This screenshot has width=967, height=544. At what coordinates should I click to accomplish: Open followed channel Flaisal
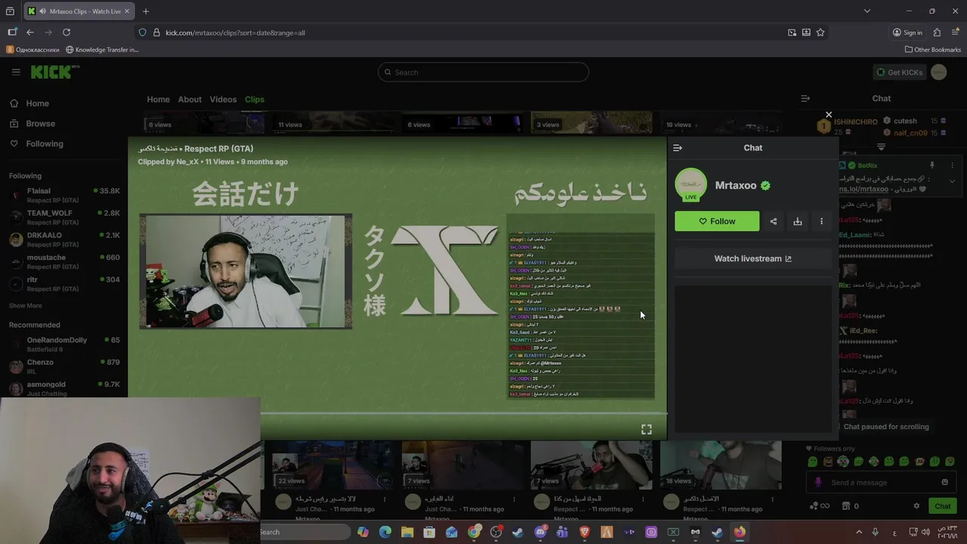point(64,196)
